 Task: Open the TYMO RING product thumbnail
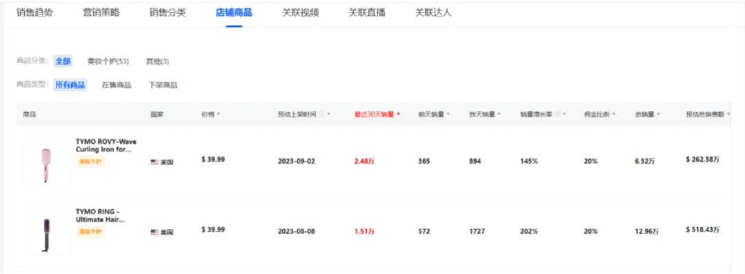coord(47,231)
